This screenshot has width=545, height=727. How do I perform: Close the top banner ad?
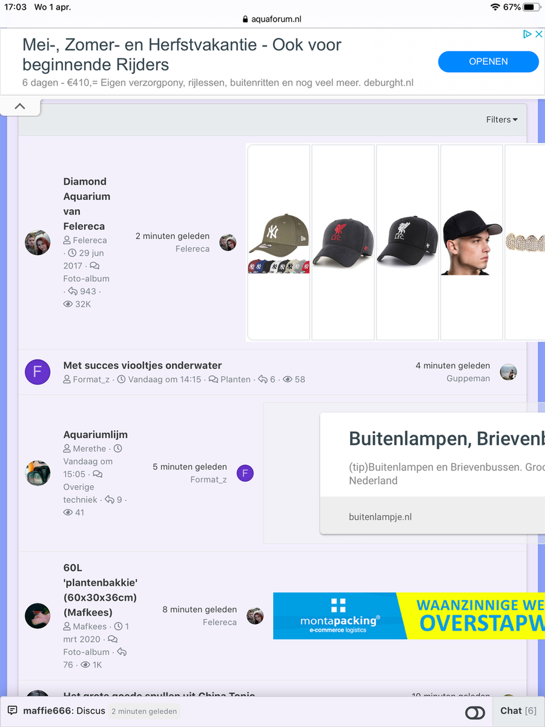[x=538, y=35]
